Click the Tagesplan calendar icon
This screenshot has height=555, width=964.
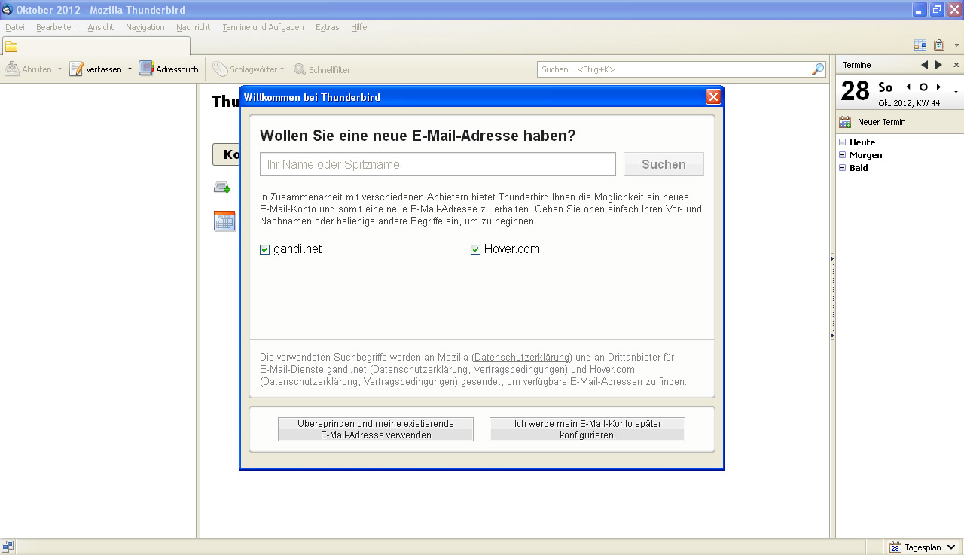point(895,547)
